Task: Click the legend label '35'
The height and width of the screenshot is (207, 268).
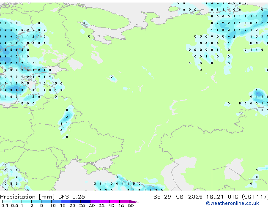Action: (102, 205)
